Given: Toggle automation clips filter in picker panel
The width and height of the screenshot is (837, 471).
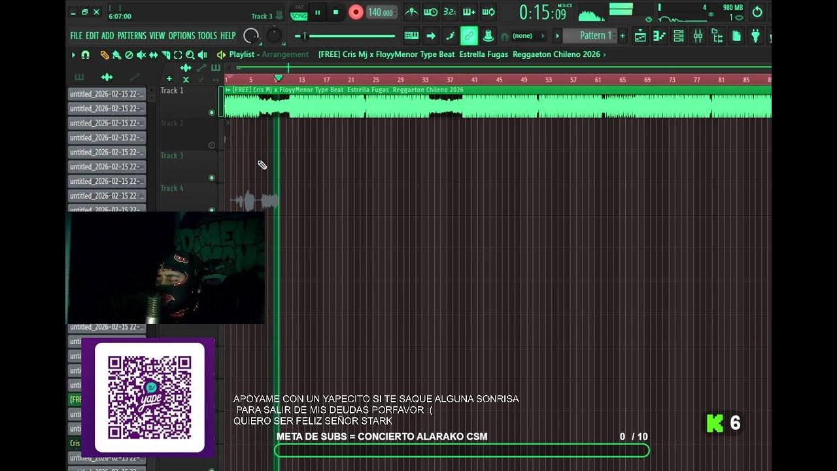Looking at the screenshot, I should (x=135, y=77).
